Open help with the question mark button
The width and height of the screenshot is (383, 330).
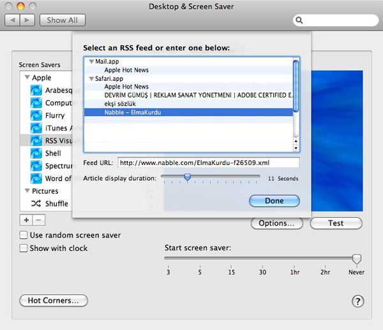coord(358,301)
